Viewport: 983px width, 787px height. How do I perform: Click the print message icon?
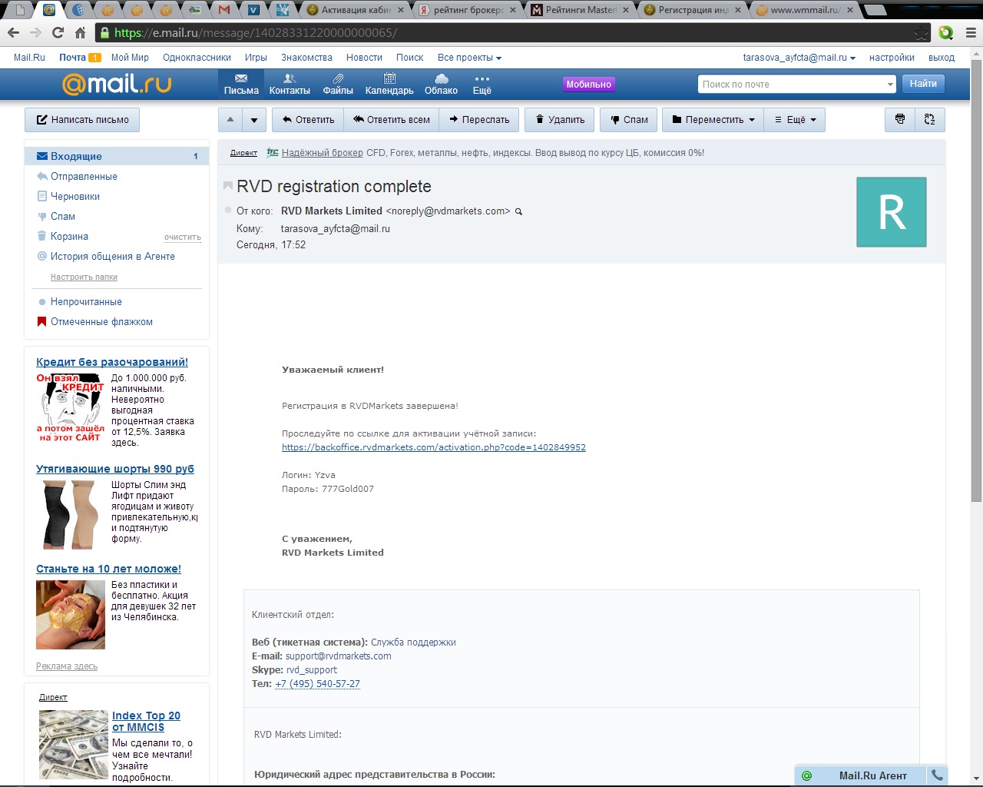(x=900, y=119)
